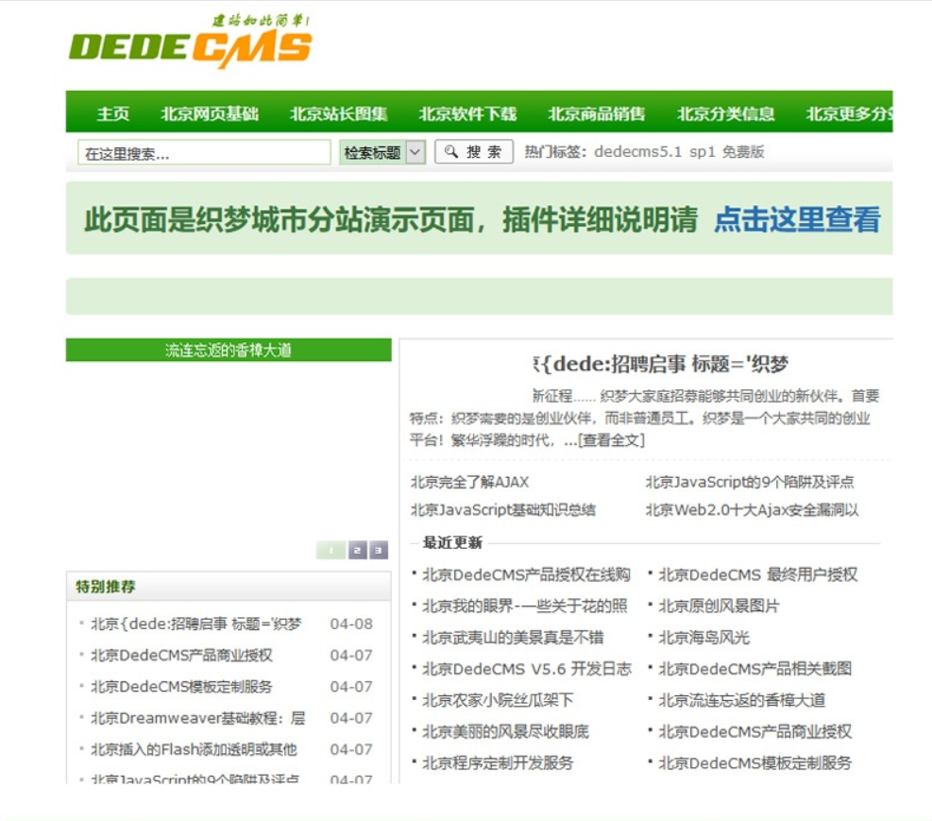Viewport: 932px width, 821px height.
Task: Go to slideshow page 2
Action: (x=356, y=550)
